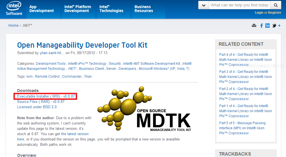This screenshot has width=286, height=157.
Task: Select the Remote Control tag
Action: tap(47, 77)
